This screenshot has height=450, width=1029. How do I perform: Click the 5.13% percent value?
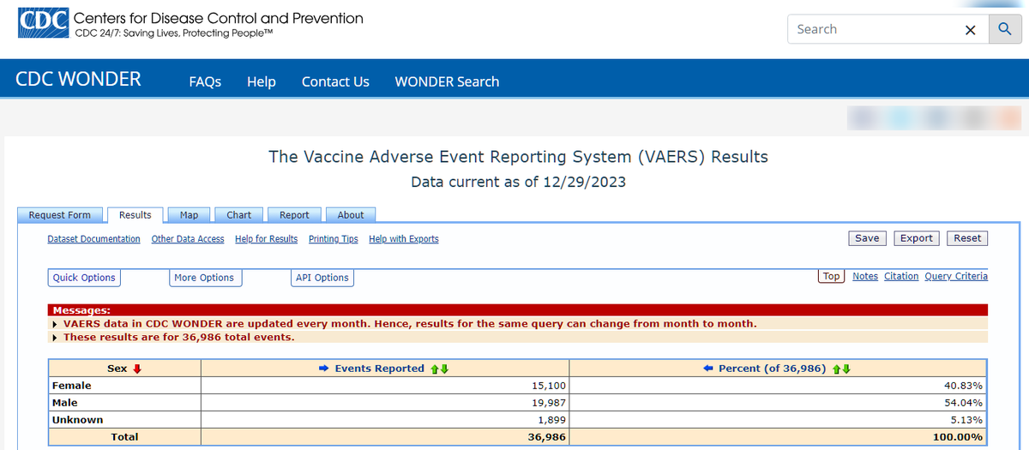tap(966, 420)
